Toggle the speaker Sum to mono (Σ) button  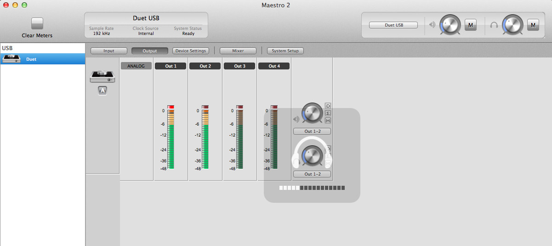point(328,113)
